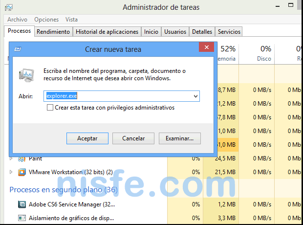Switch to the Rendimiento tab
Image resolution: width=303 pixels, height=225 pixels.
(x=53, y=32)
